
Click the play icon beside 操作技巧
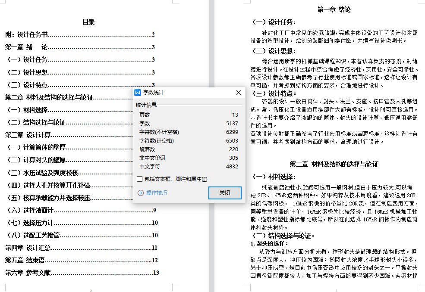click(140, 193)
